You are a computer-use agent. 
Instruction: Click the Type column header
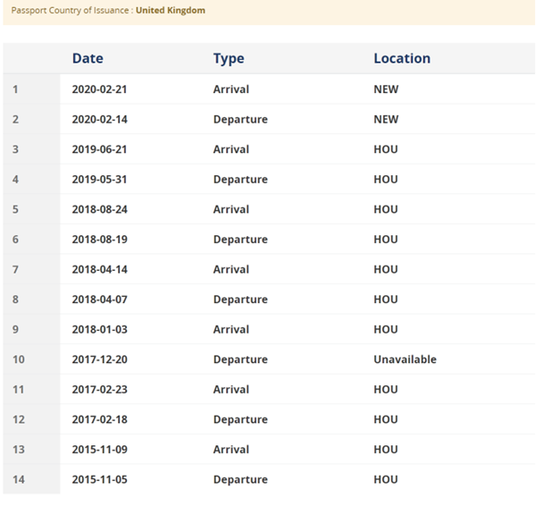click(x=229, y=58)
